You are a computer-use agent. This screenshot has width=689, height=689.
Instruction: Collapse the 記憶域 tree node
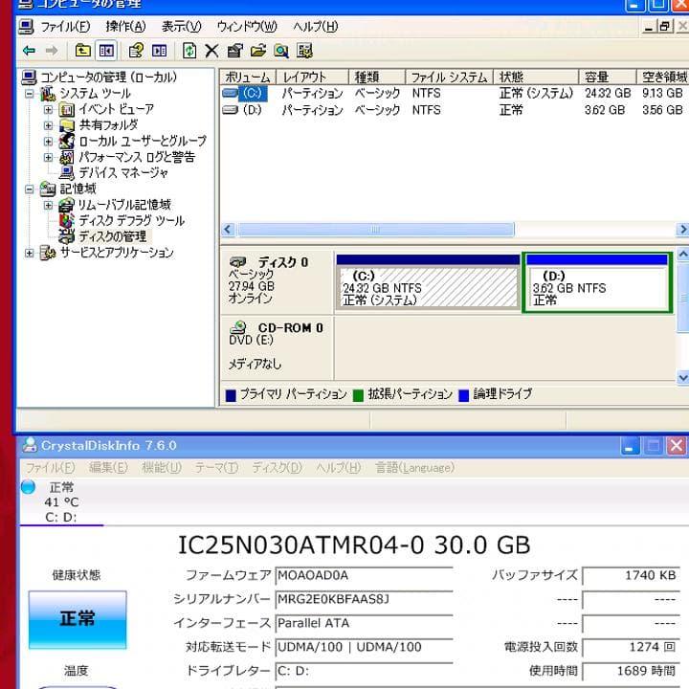point(30,189)
